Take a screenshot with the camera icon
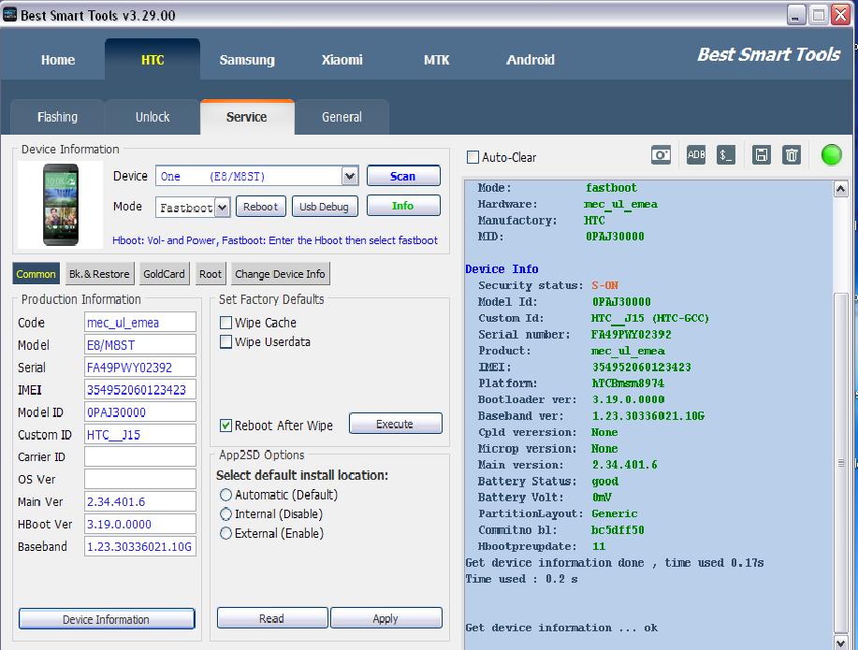This screenshot has height=650, width=858. coord(661,155)
